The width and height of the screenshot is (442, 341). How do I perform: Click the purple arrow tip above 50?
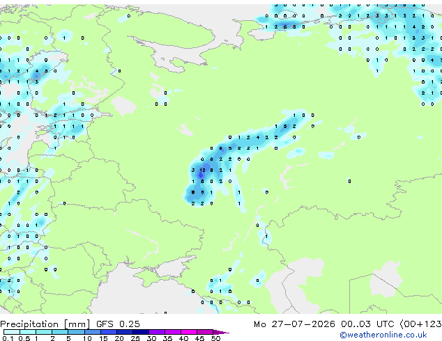click(221, 333)
